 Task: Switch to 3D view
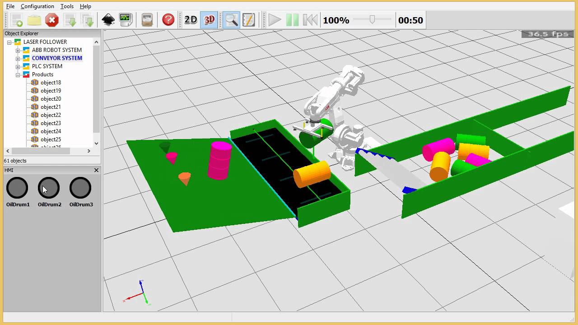pos(209,20)
